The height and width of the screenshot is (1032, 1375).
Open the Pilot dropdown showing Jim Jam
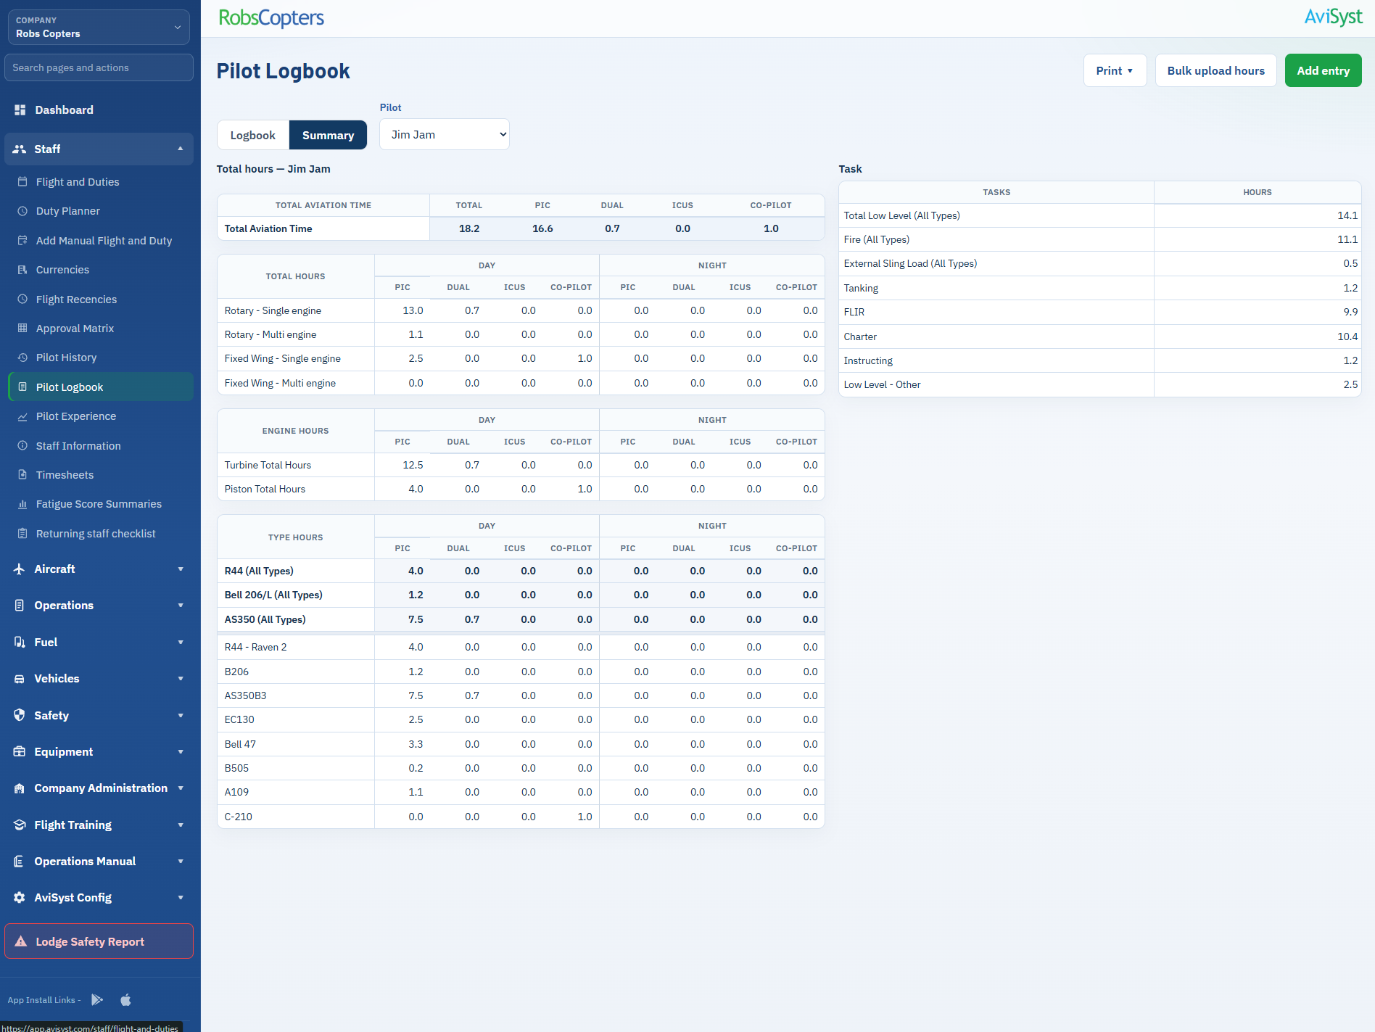[445, 134]
